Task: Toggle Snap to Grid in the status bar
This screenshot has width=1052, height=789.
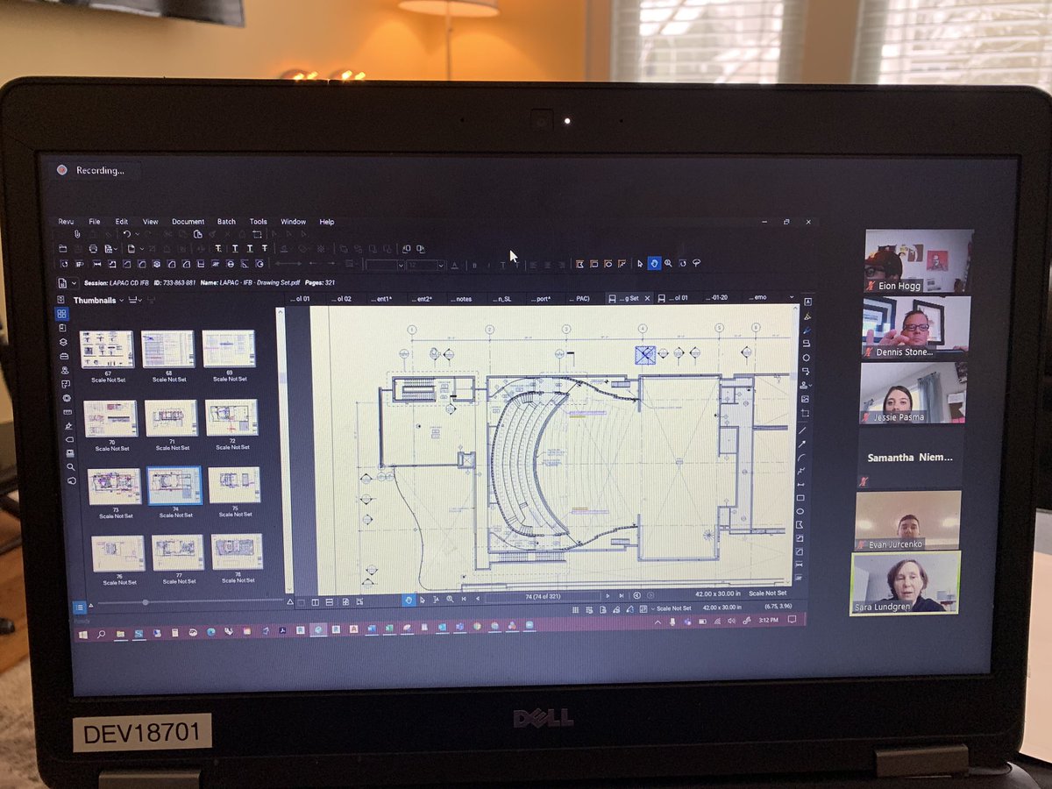Action: point(589,608)
